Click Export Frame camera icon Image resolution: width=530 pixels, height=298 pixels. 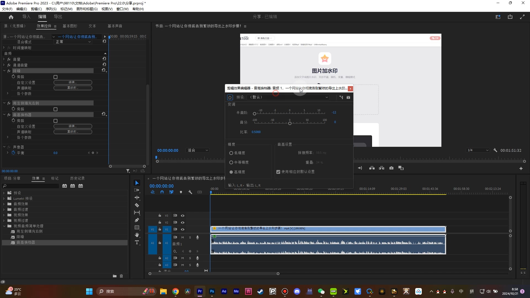(x=391, y=168)
